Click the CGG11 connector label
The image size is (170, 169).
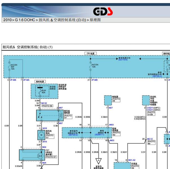tap(150, 108)
